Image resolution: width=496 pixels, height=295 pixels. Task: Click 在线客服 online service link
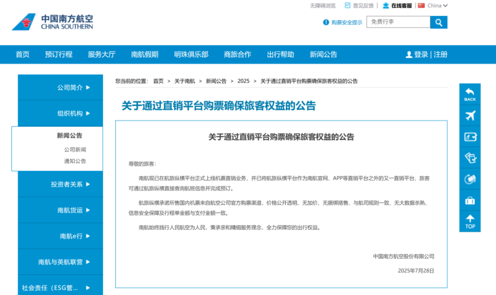[401, 6]
